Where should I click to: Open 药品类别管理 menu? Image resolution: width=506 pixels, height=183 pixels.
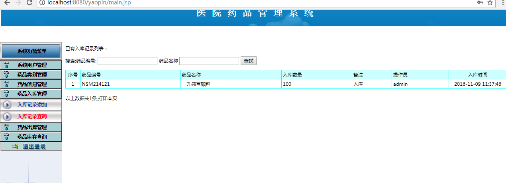[31, 75]
